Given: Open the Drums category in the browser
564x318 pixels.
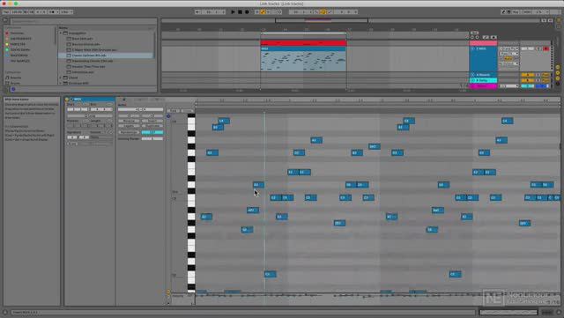Looking at the screenshot, I should [14, 83].
